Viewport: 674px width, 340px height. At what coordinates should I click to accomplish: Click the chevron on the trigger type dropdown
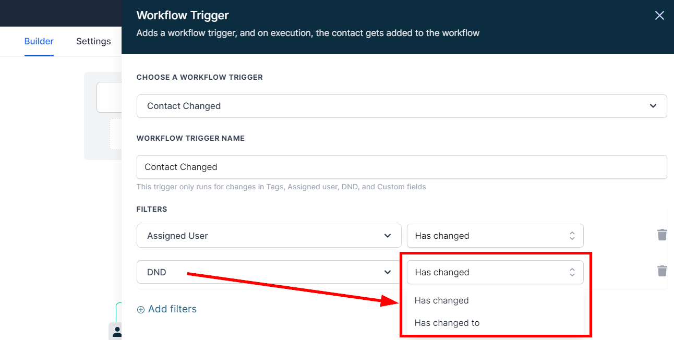(x=653, y=106)
